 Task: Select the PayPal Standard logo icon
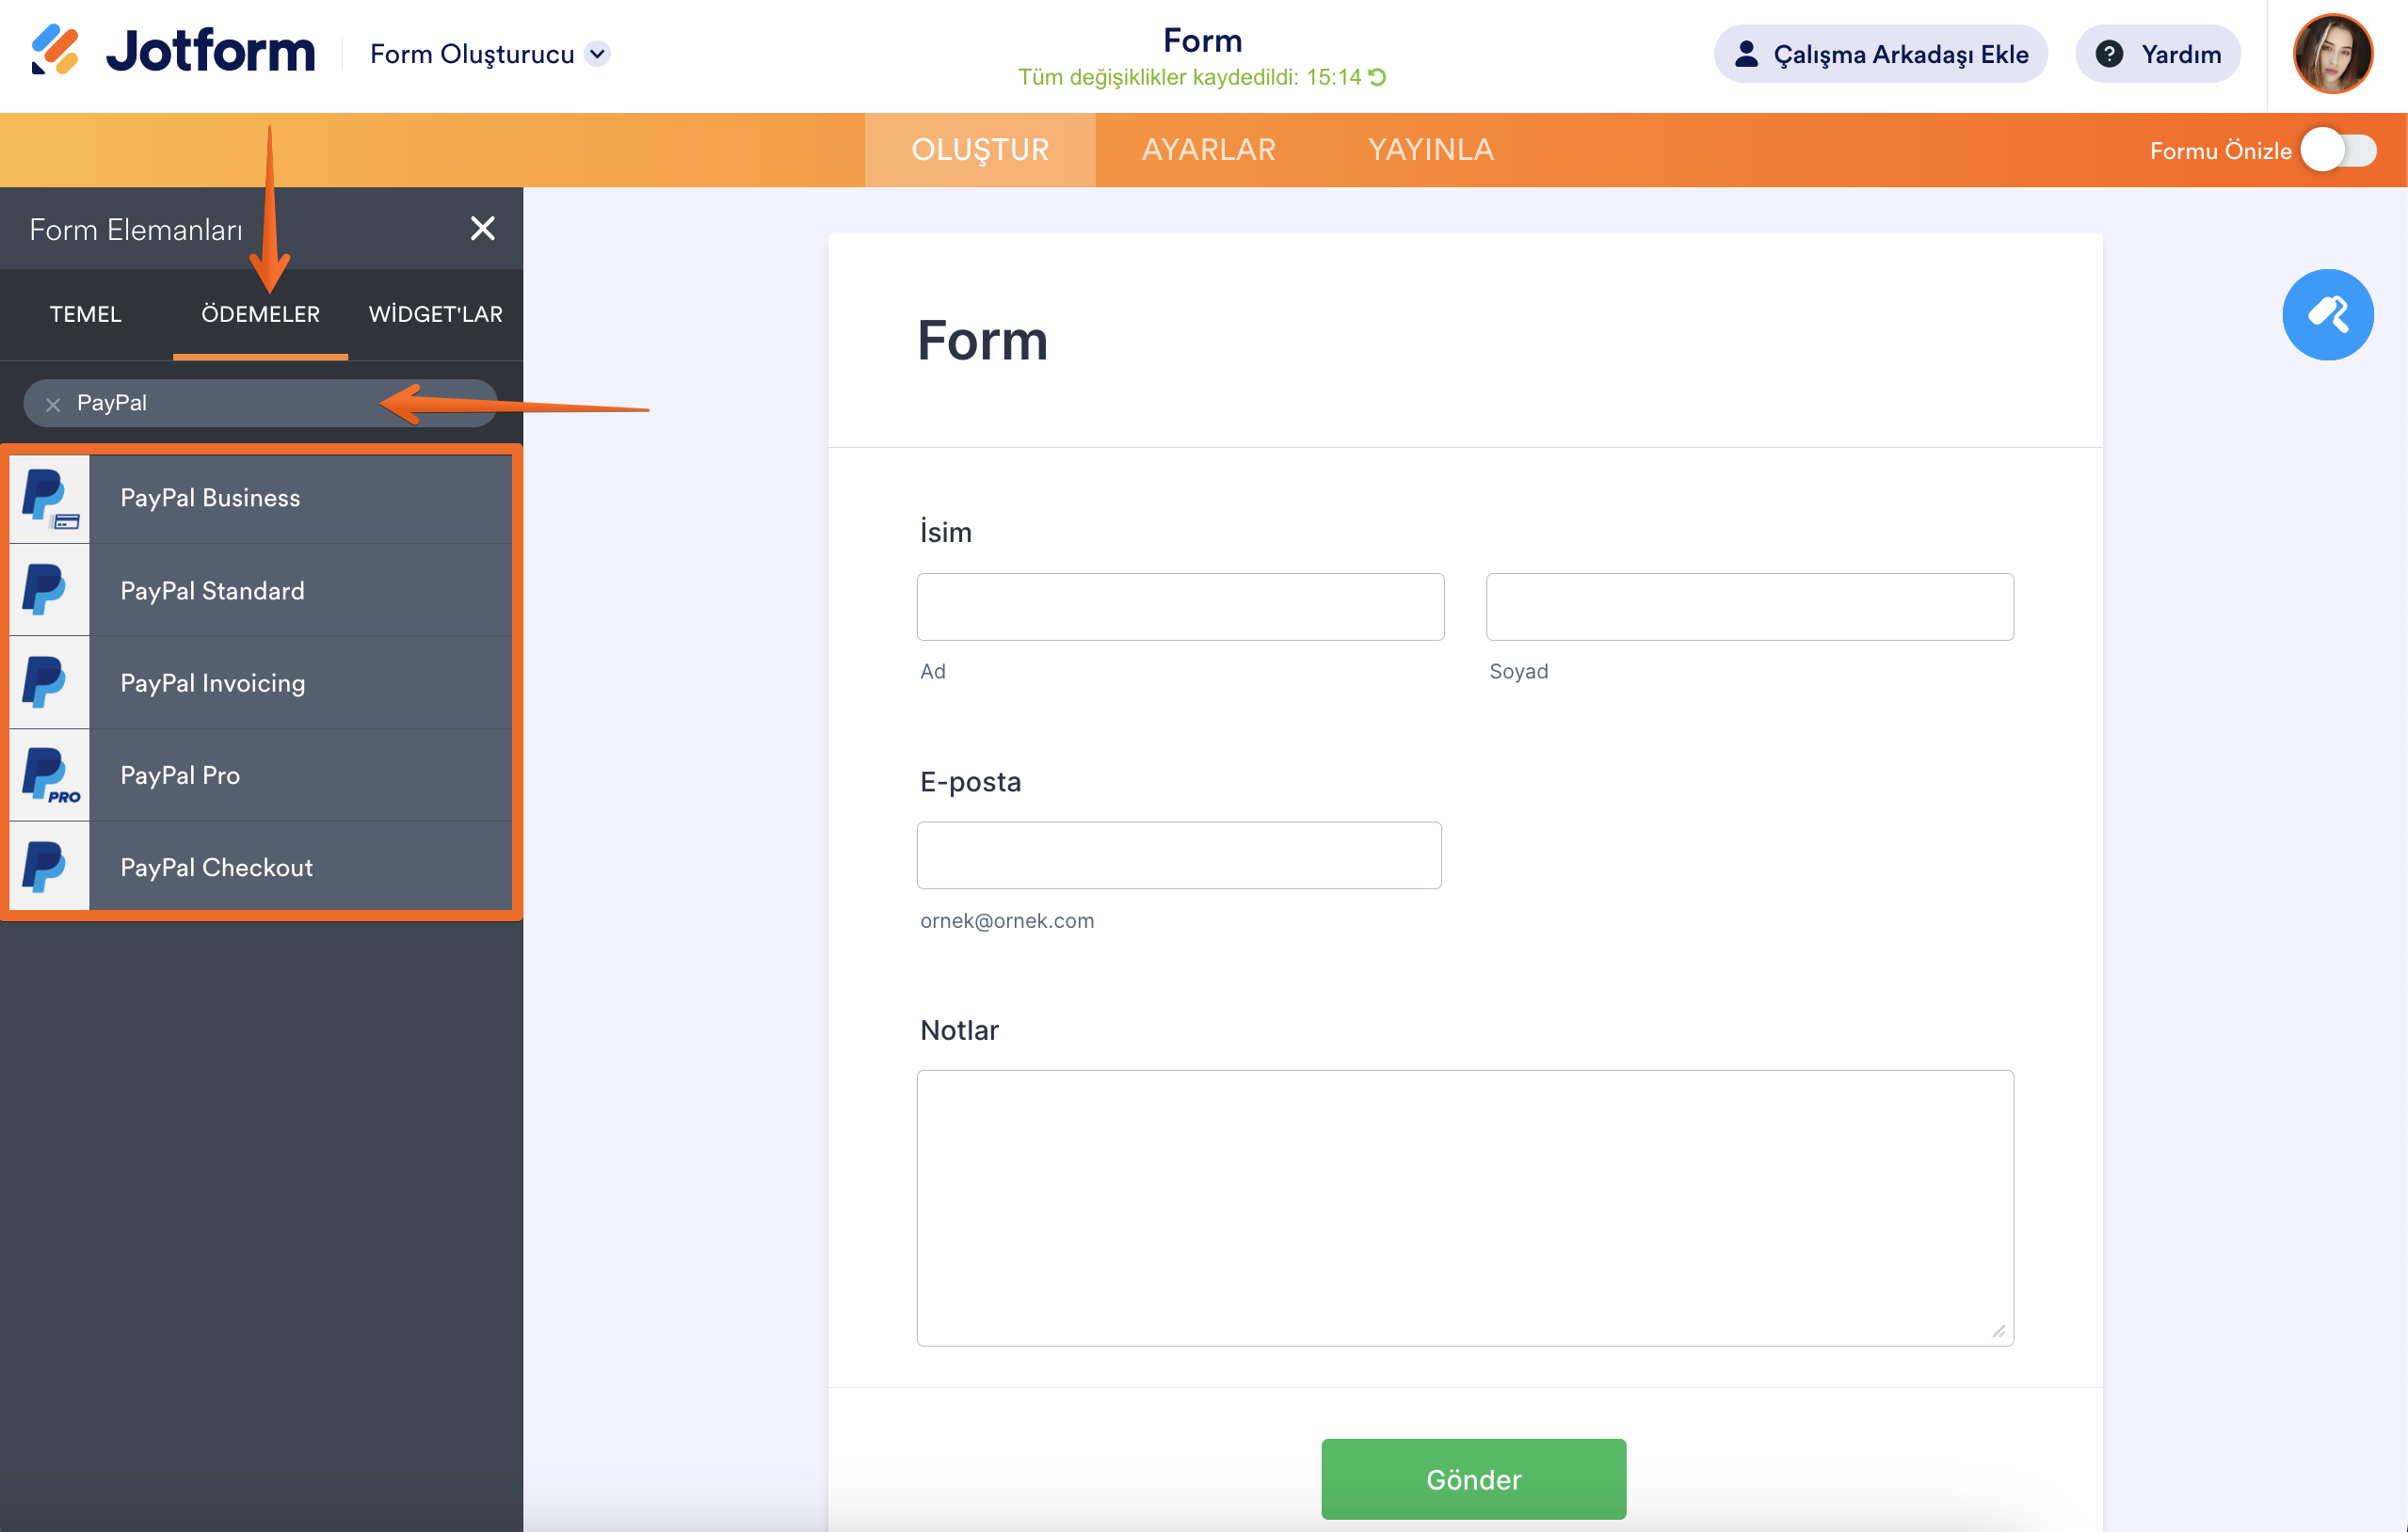pos(49,591)
